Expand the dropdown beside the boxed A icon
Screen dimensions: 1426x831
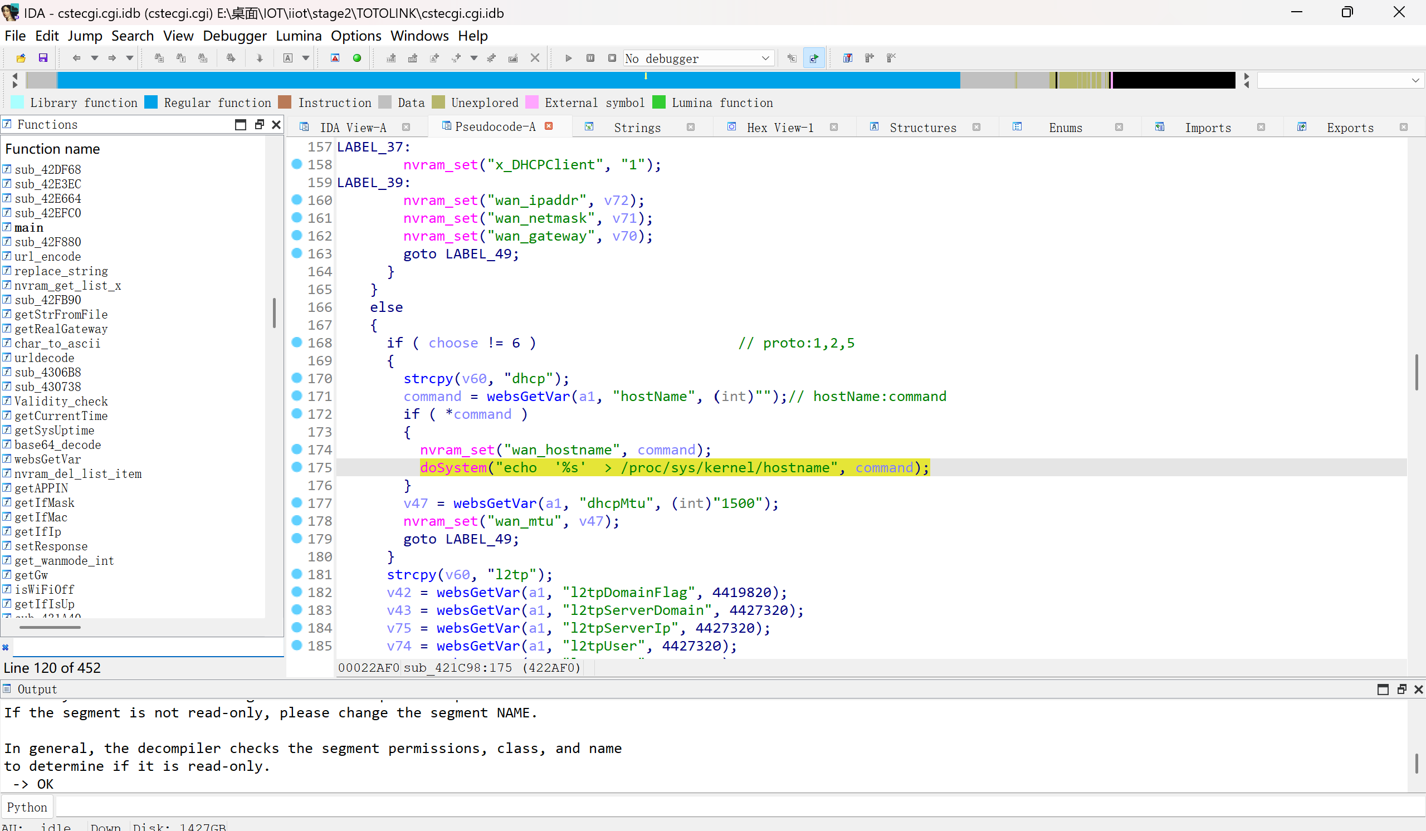tap(306, 58)
